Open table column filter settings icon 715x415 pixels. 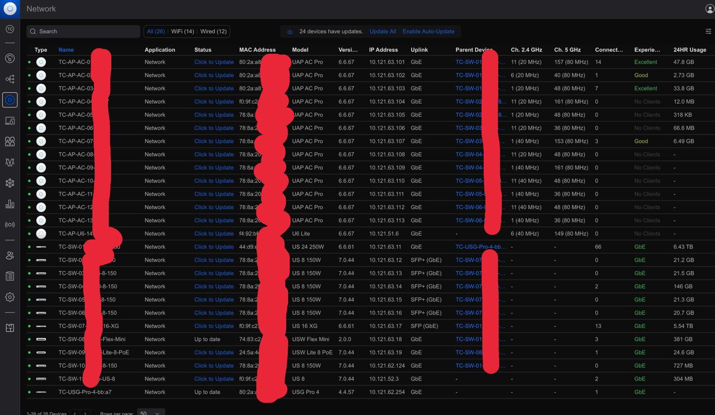[x=708, y=31]
